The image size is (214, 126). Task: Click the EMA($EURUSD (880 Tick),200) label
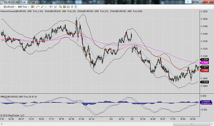126,11
